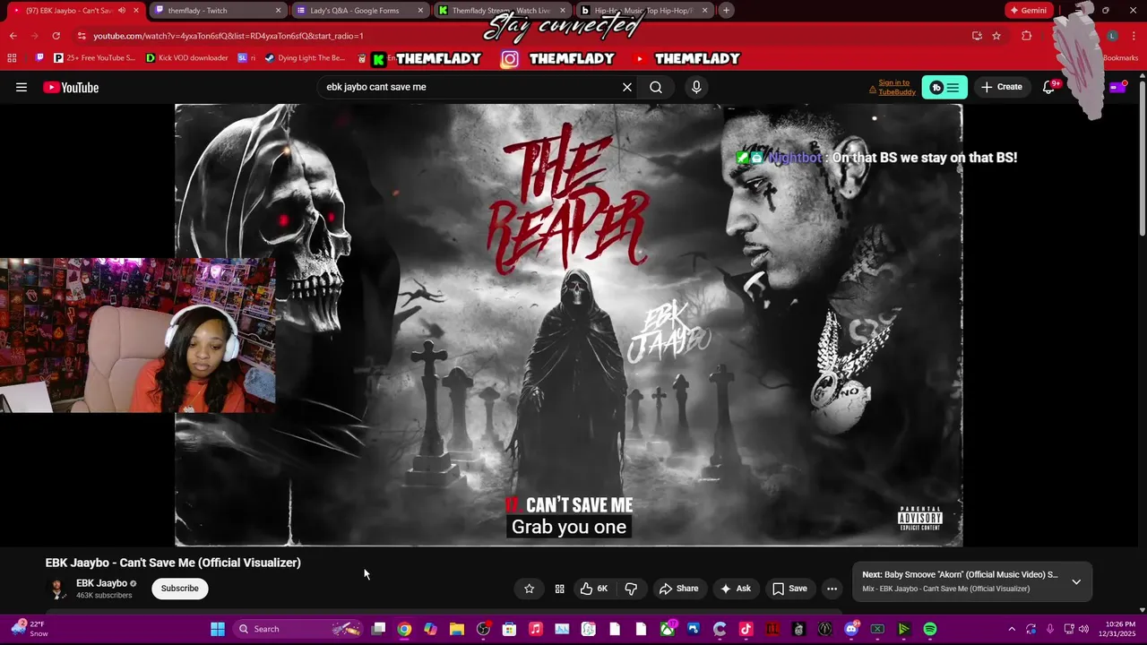
Task: Open Gemini in Chrome
Action: (x=1029, y=11)
